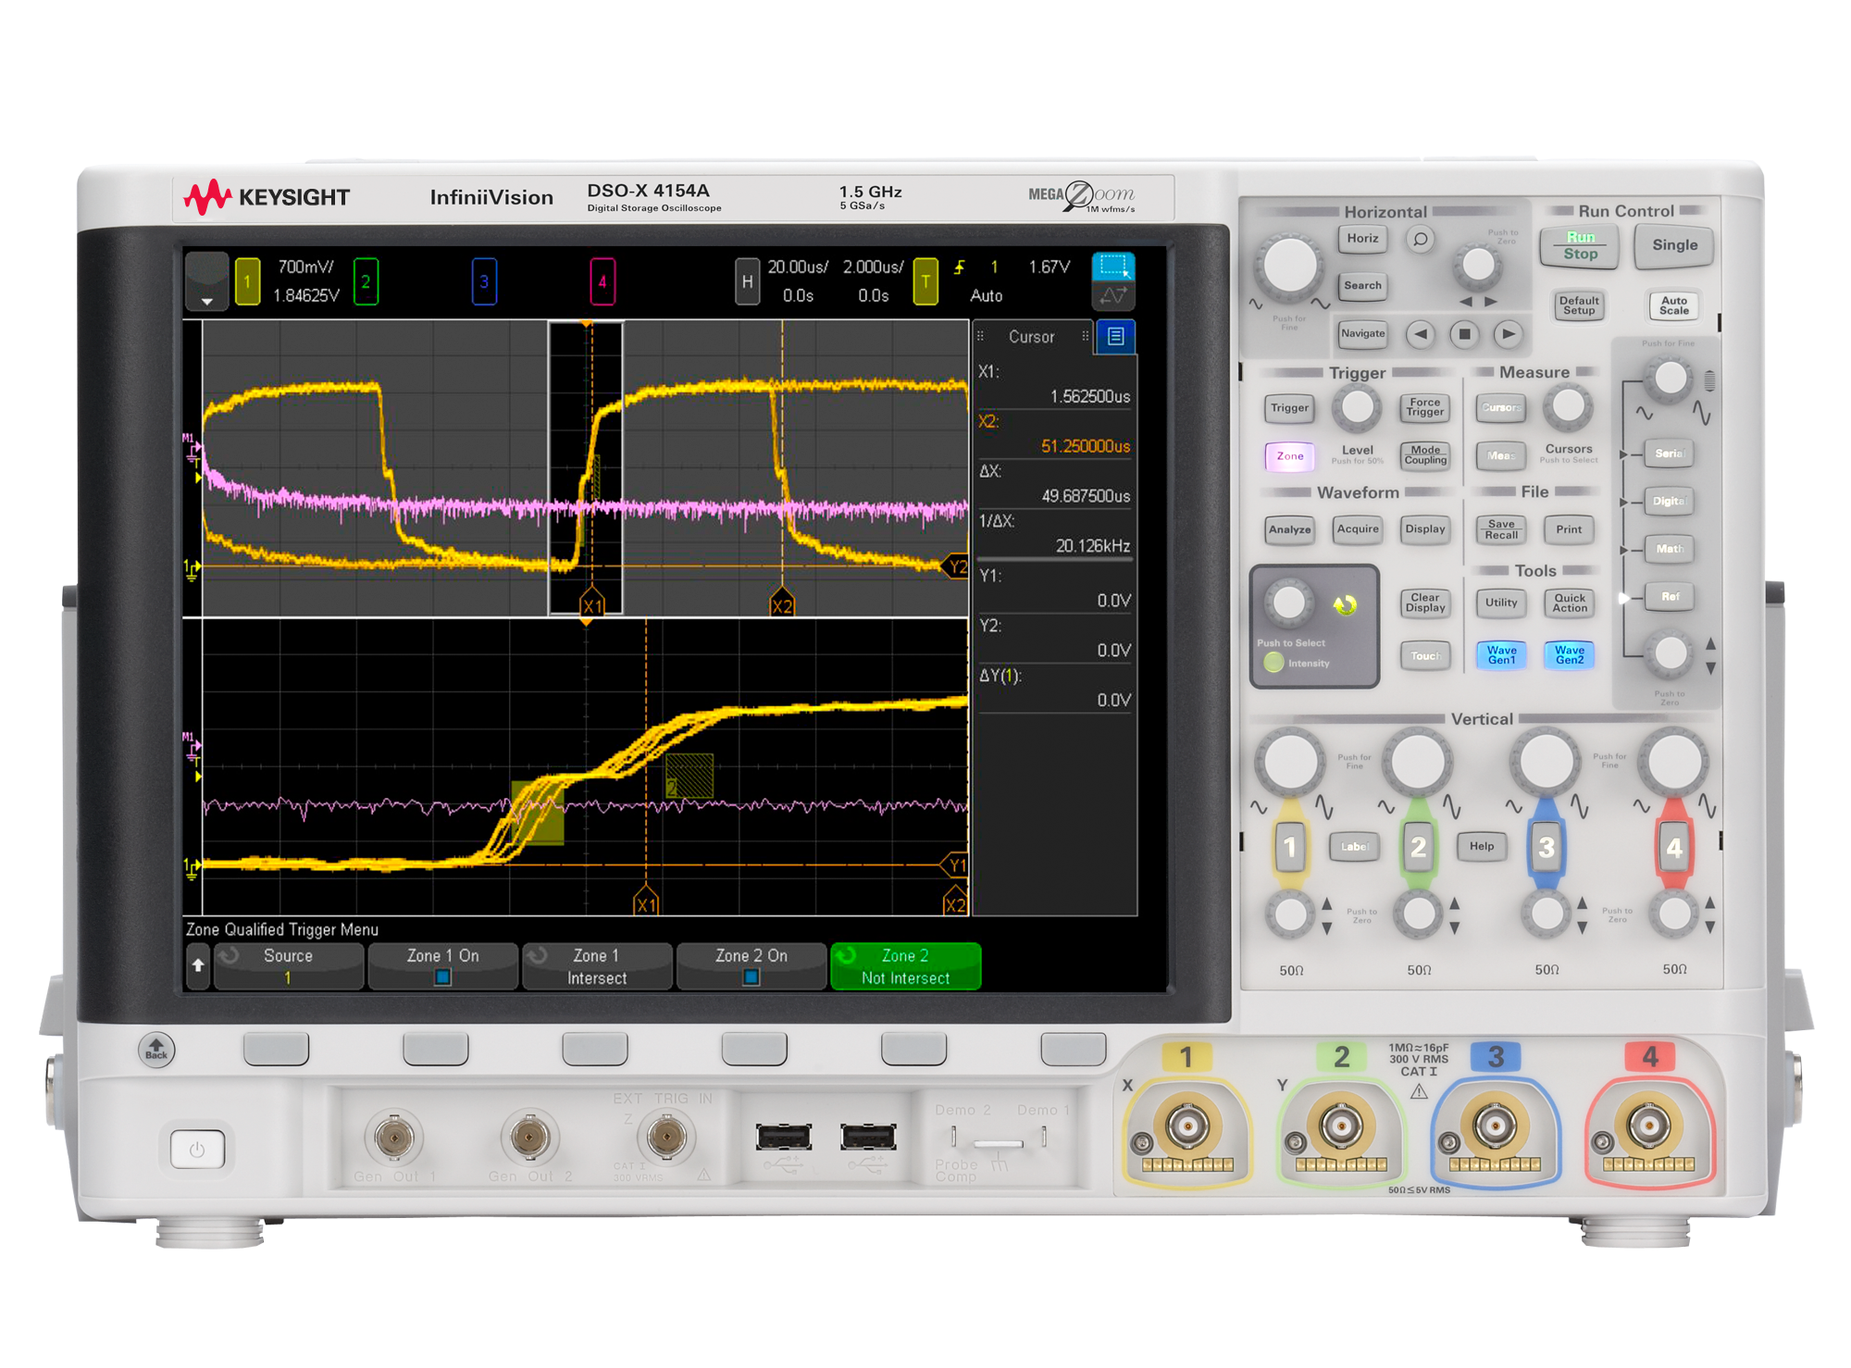Screen dimensions: 1851x1368
Task: Tap the Navigate stop square button
Action: 1464,334
